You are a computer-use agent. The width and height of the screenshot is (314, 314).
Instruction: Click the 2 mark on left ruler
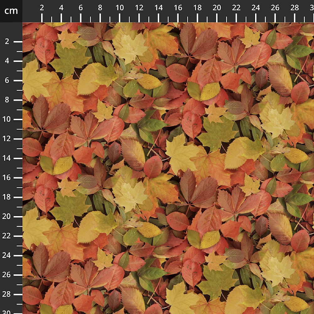pos(7,41)
